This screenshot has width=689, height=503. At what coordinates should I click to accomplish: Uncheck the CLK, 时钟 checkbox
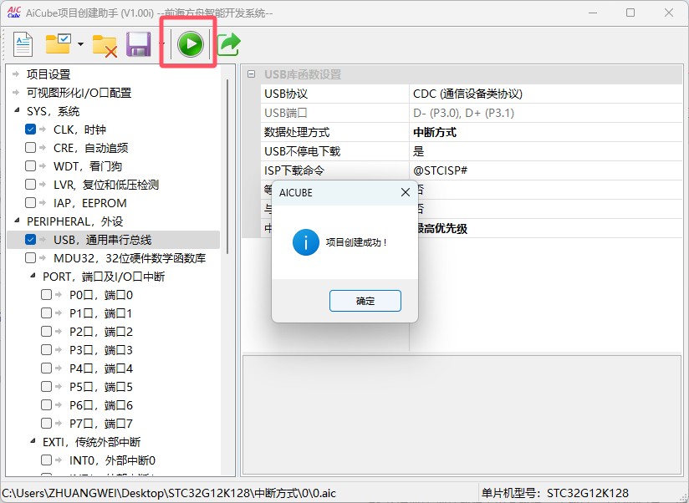pos(30,130)
